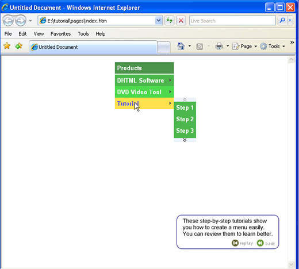Click the Print icon
Image resolution: width=299 pixels, height=269 pixels.
[219, 46]
